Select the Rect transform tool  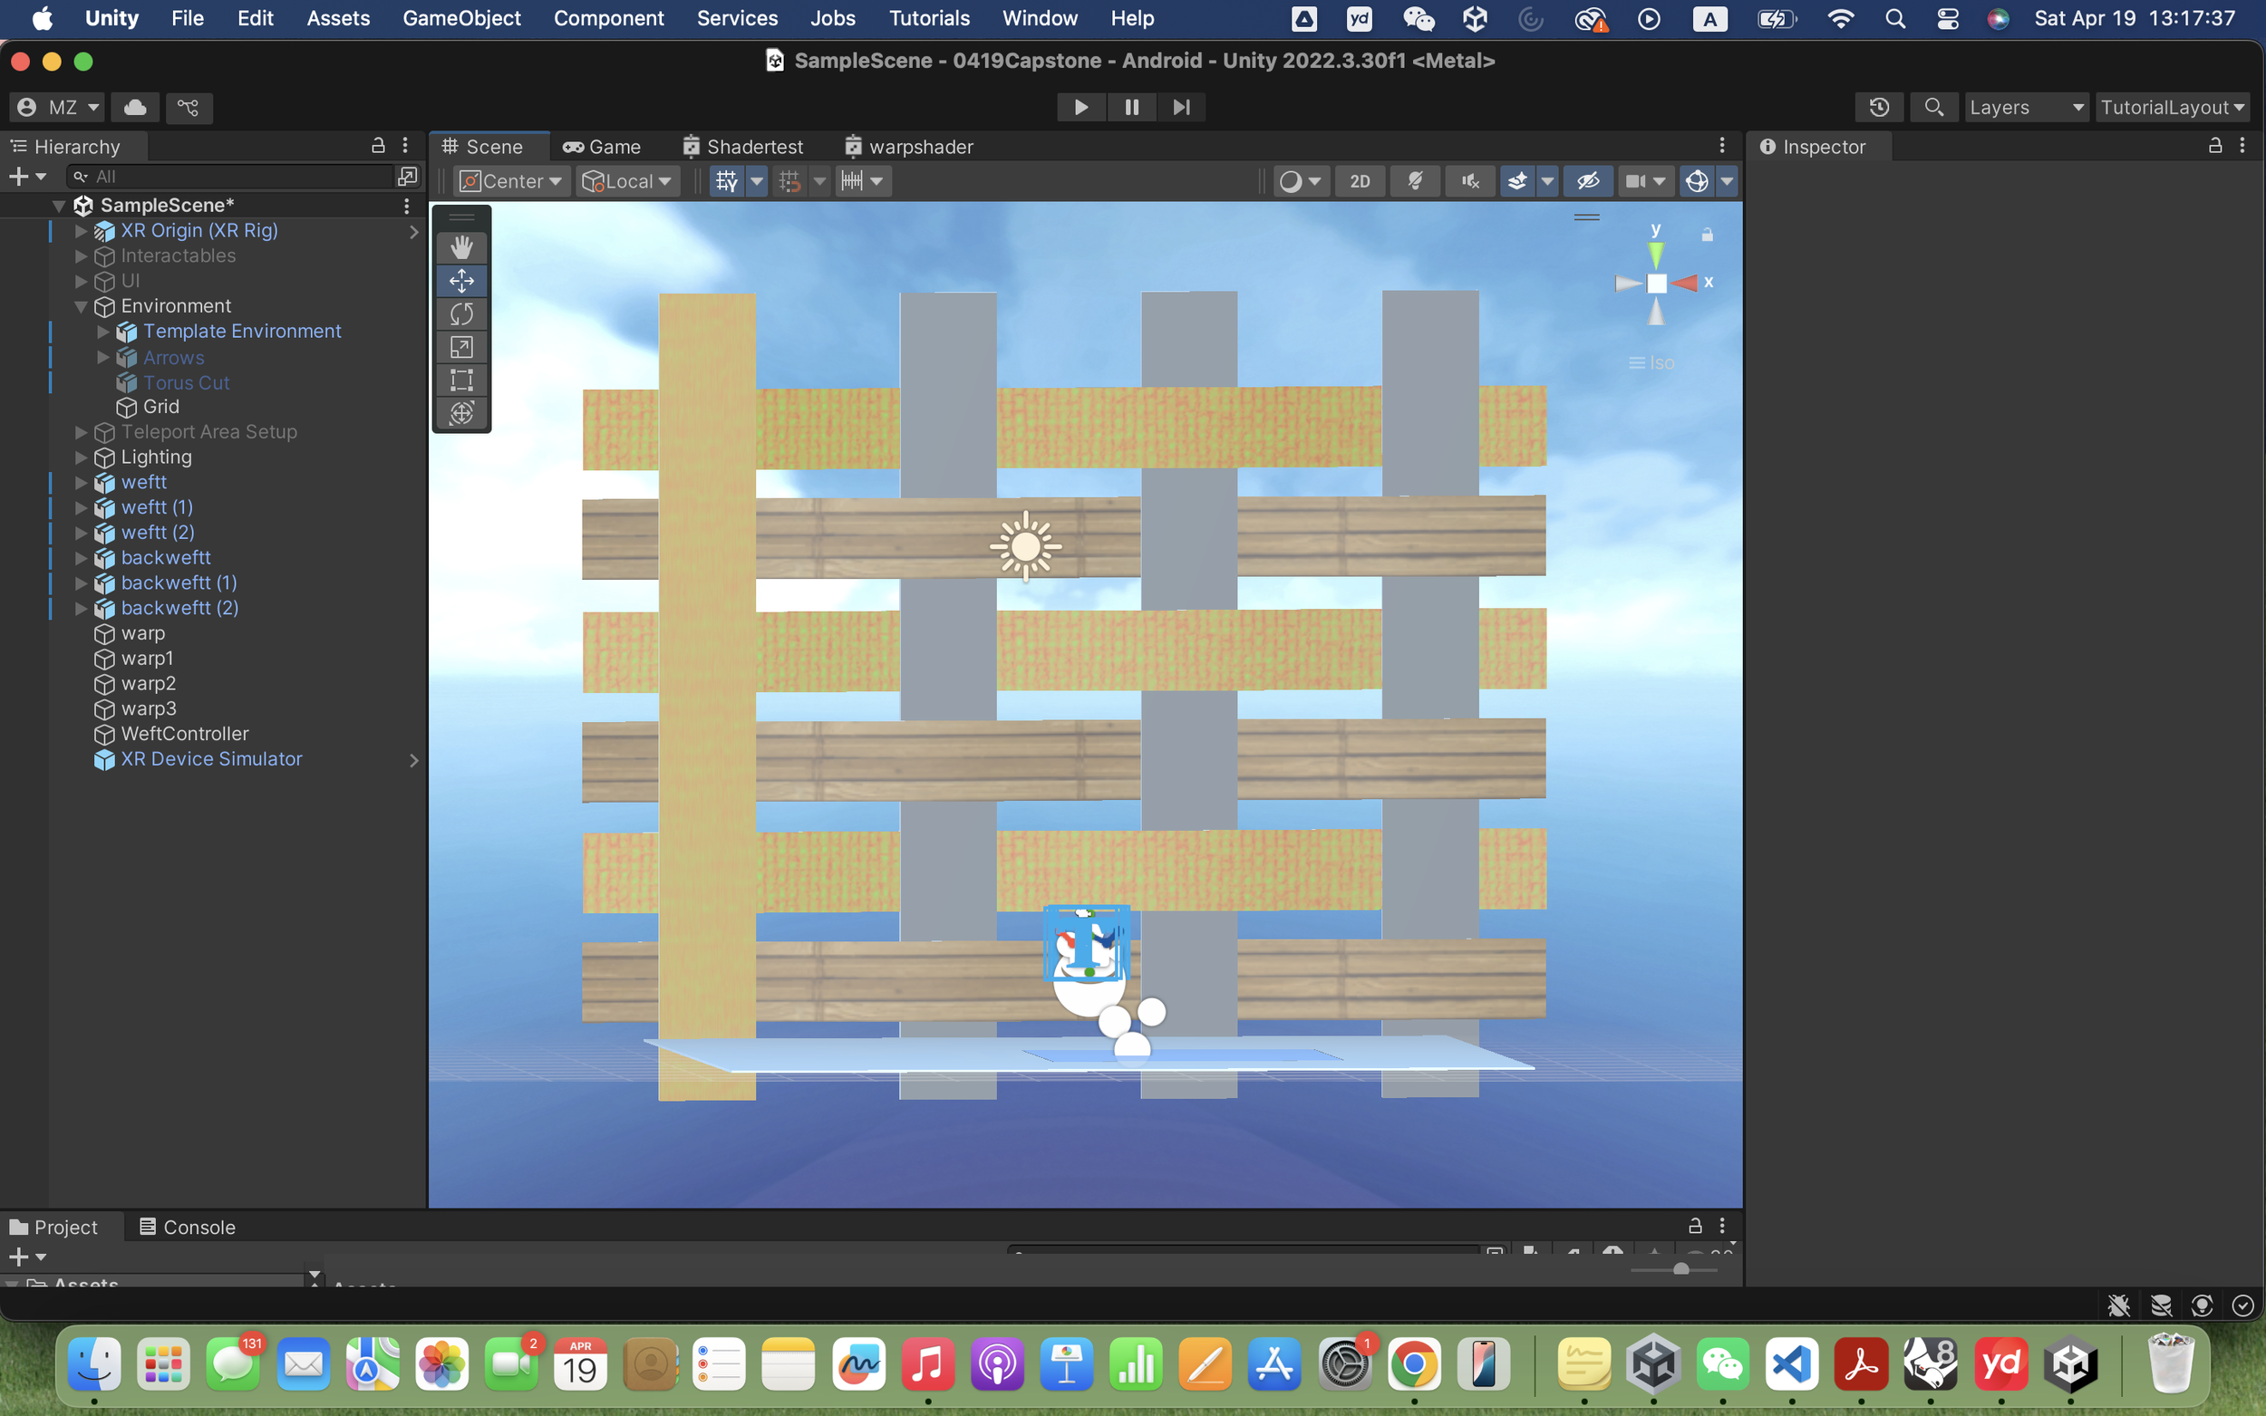pyautogui.click(x=460, y=380)
